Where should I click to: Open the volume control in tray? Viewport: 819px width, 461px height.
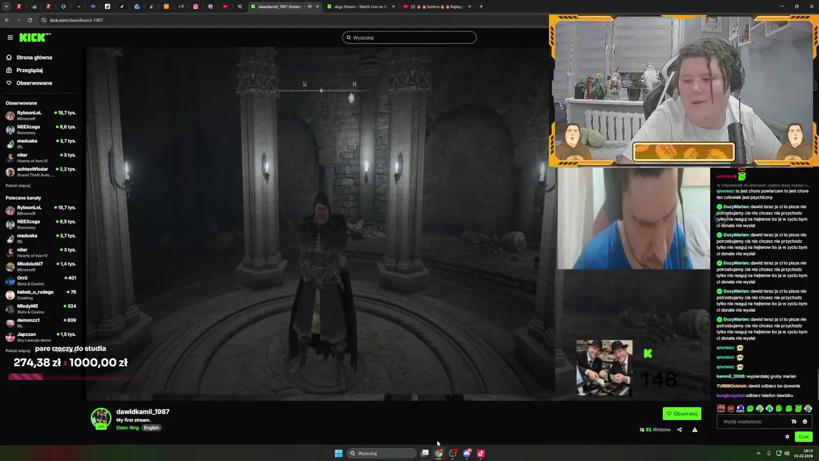pyautogui.click(x=786, y=453)
